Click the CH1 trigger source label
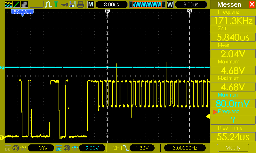The width and height of the screenshot is (256, 153). [x=117, y=148]
